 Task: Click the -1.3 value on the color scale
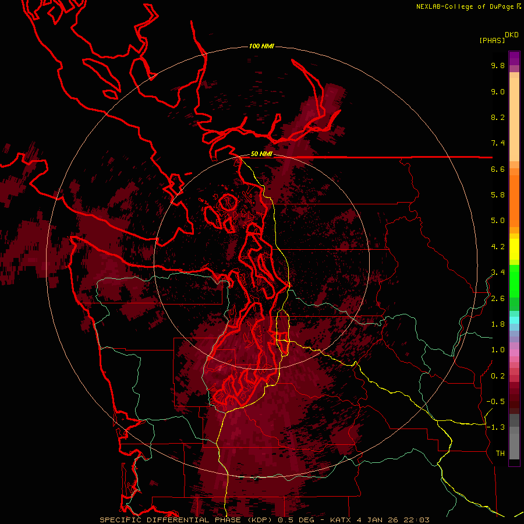pos(495,427)
